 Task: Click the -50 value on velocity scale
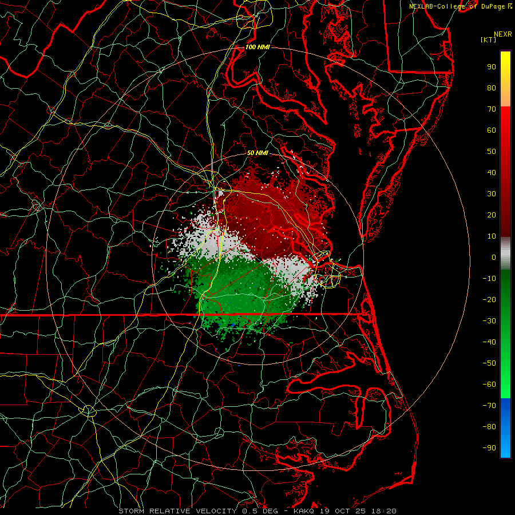pyautogui.click(x=489, y=363)
